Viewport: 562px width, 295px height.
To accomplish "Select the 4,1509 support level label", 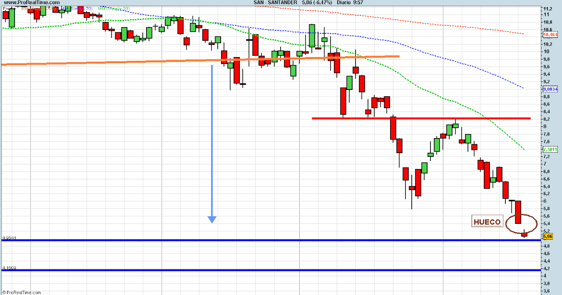I will click(9, 268).
